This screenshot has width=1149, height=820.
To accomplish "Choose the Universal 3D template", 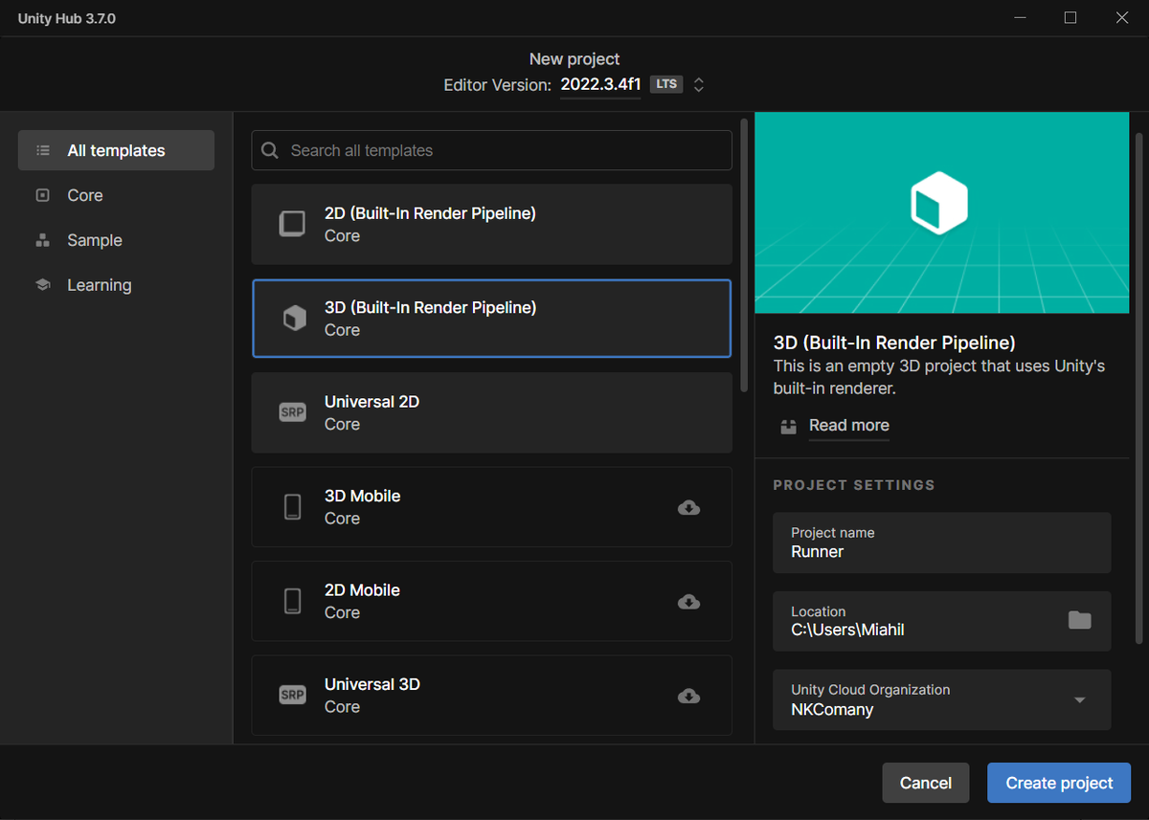I will pos(492,696).
